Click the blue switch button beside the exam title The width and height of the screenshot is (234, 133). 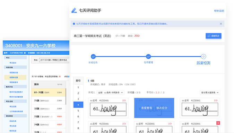coord(214,36)
